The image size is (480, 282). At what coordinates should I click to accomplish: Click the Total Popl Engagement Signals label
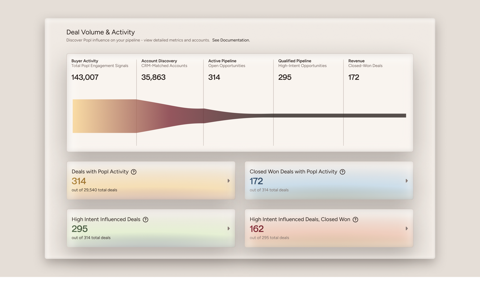point(100,66)
